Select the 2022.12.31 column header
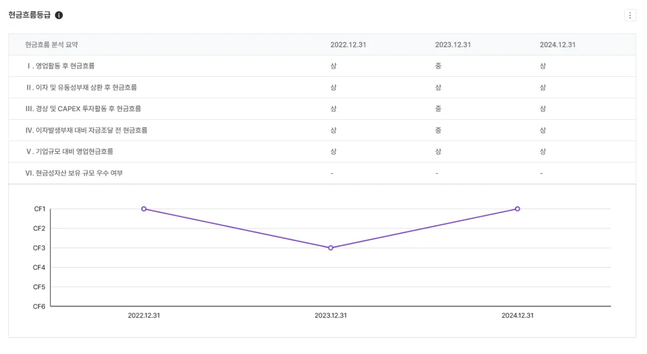The width and height of the screenshot is (647, 354). click(348, 45)
